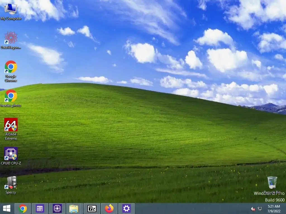Select the My Computer desktop icon
The height and width of the screenshot is (214, 286).
(x=11, y=11)
